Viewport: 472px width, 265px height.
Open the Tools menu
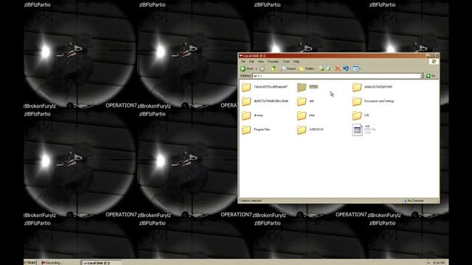[x=286, y=62]
